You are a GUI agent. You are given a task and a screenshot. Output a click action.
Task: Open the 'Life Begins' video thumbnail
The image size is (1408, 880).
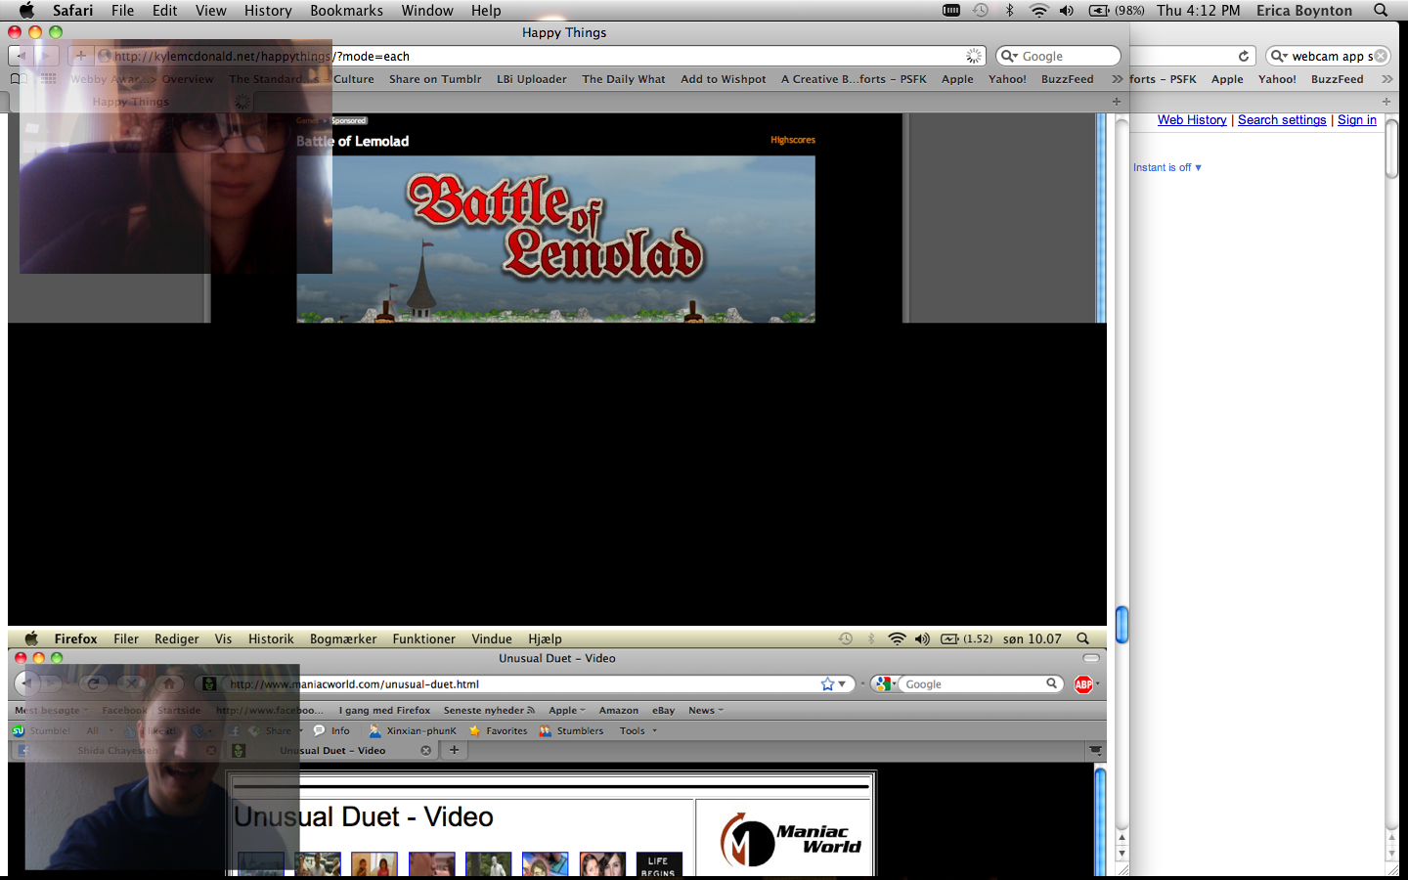(x=659, y=864)
